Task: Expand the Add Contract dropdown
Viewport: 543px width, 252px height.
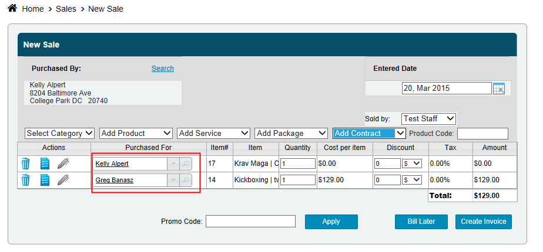Action: coord(369,134)
